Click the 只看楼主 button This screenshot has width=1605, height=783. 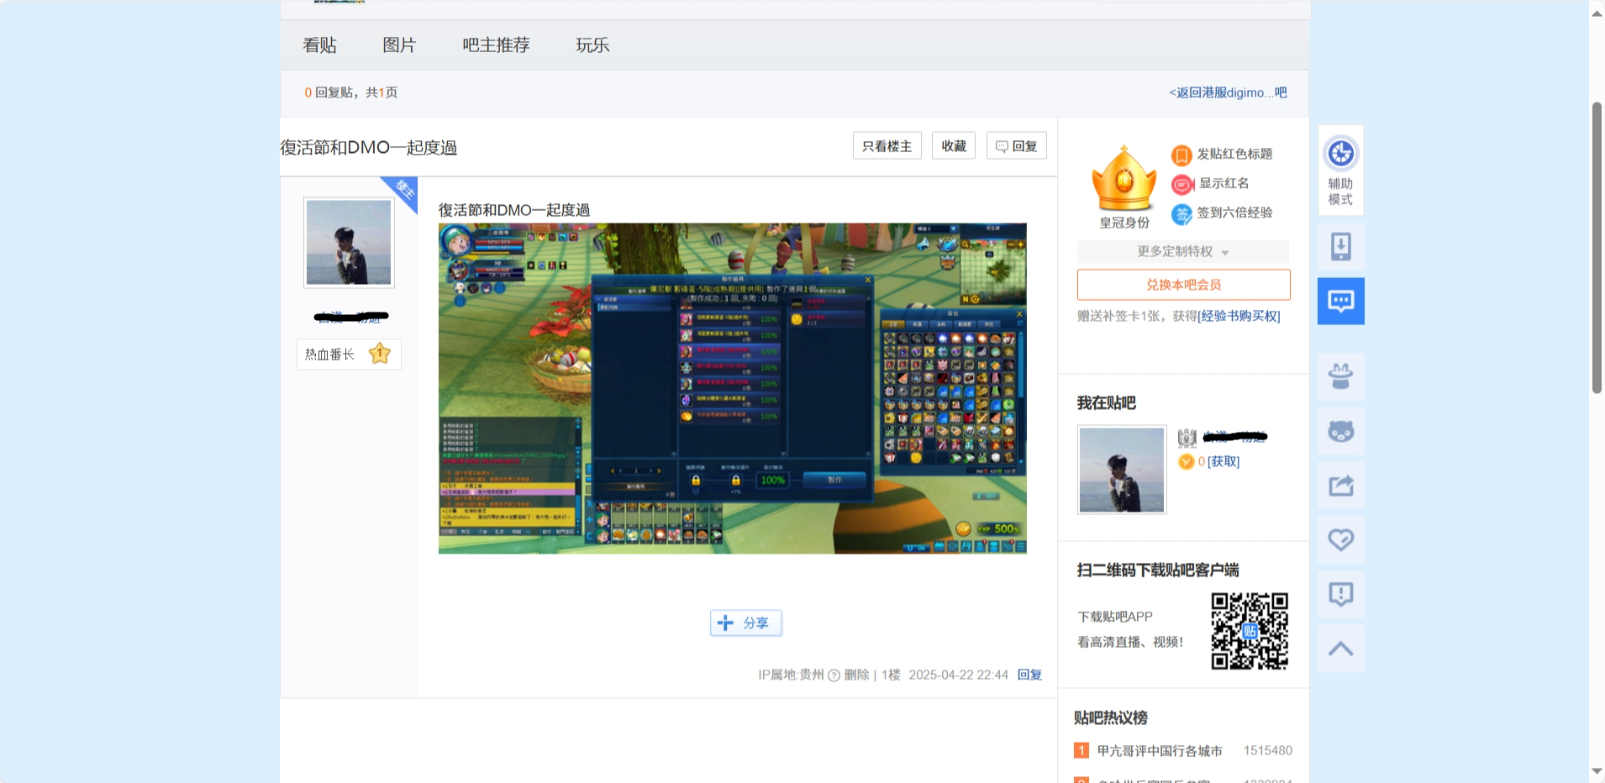[887, 145]
